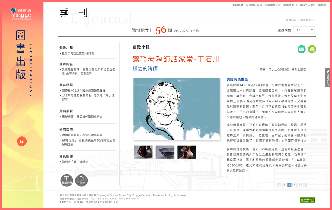This screenshot has width=332, height=210.
Task: Click the accessibility 2.0 badge
Action: coord(307,200)
